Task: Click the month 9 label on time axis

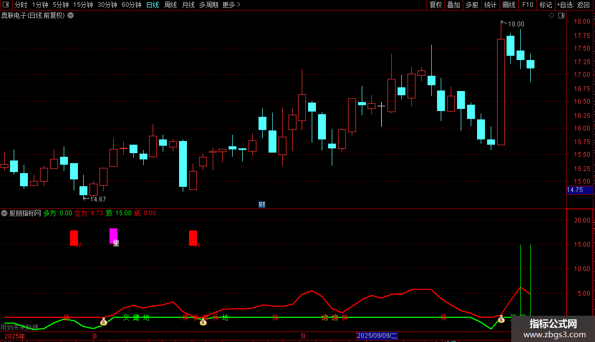Action: 304,336
